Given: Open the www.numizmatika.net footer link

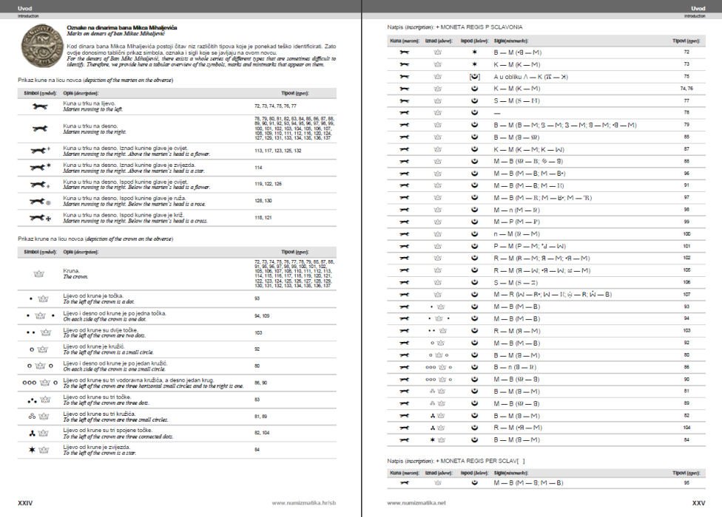Looking at the screenshot, I should (x=416, y=503).
